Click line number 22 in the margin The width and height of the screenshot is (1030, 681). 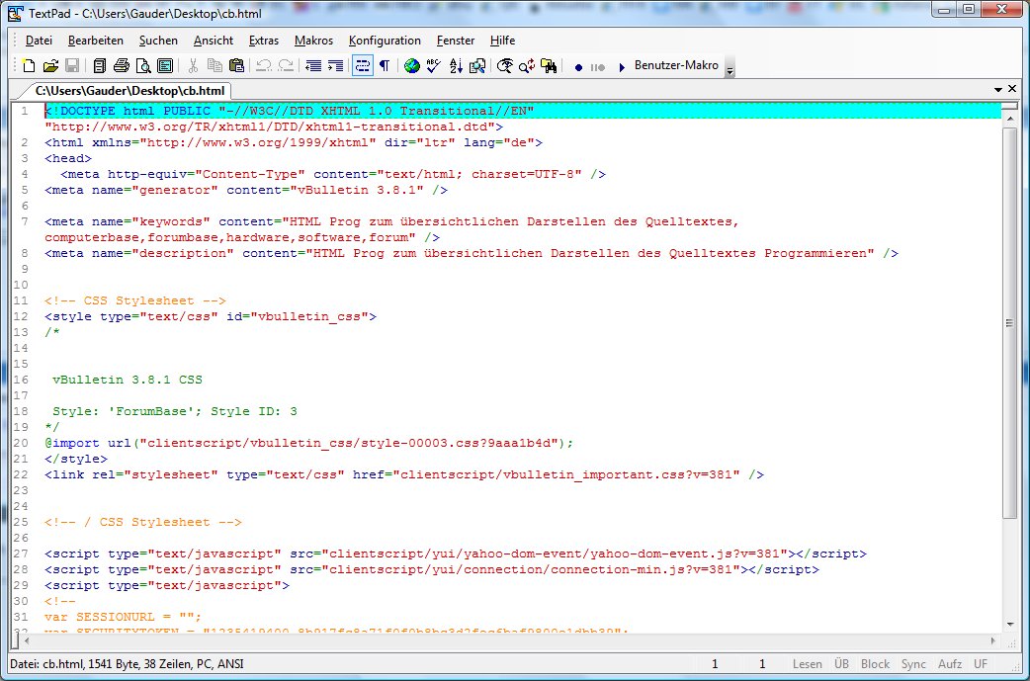point(21,474)
